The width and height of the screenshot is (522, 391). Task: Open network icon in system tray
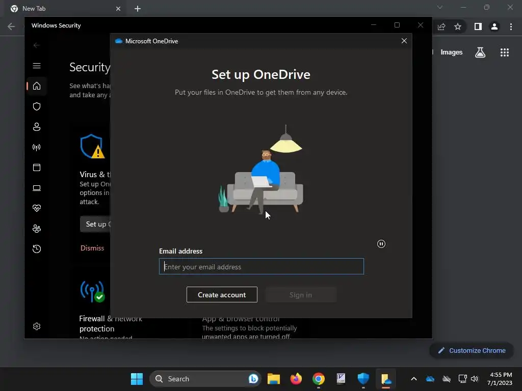click(x=462, y=379)
